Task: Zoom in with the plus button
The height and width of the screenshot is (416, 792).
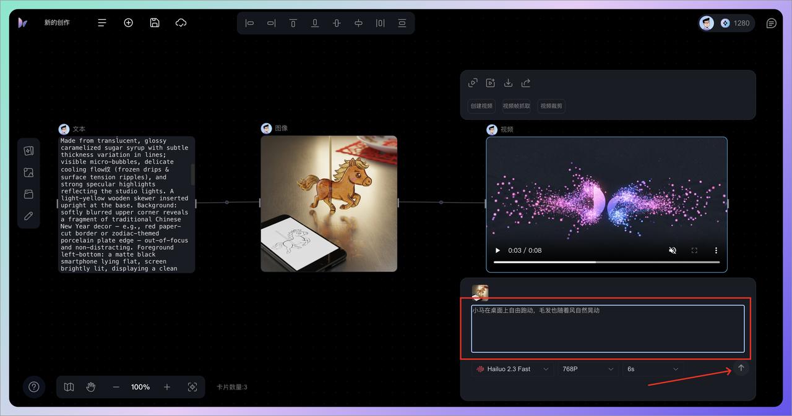Action: point(166,387)
